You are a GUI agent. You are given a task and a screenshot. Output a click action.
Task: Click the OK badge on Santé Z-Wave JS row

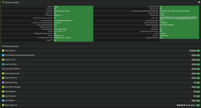(x=198, y=105)
